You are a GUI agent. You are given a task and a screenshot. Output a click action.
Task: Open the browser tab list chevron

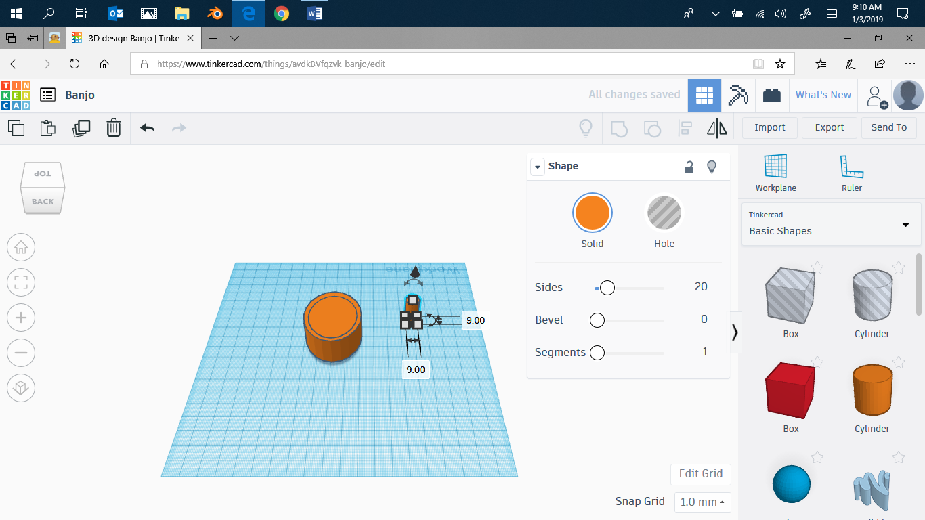click(x=234, y=38)
